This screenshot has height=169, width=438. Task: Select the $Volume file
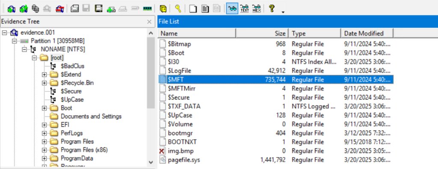coord(276,124)
